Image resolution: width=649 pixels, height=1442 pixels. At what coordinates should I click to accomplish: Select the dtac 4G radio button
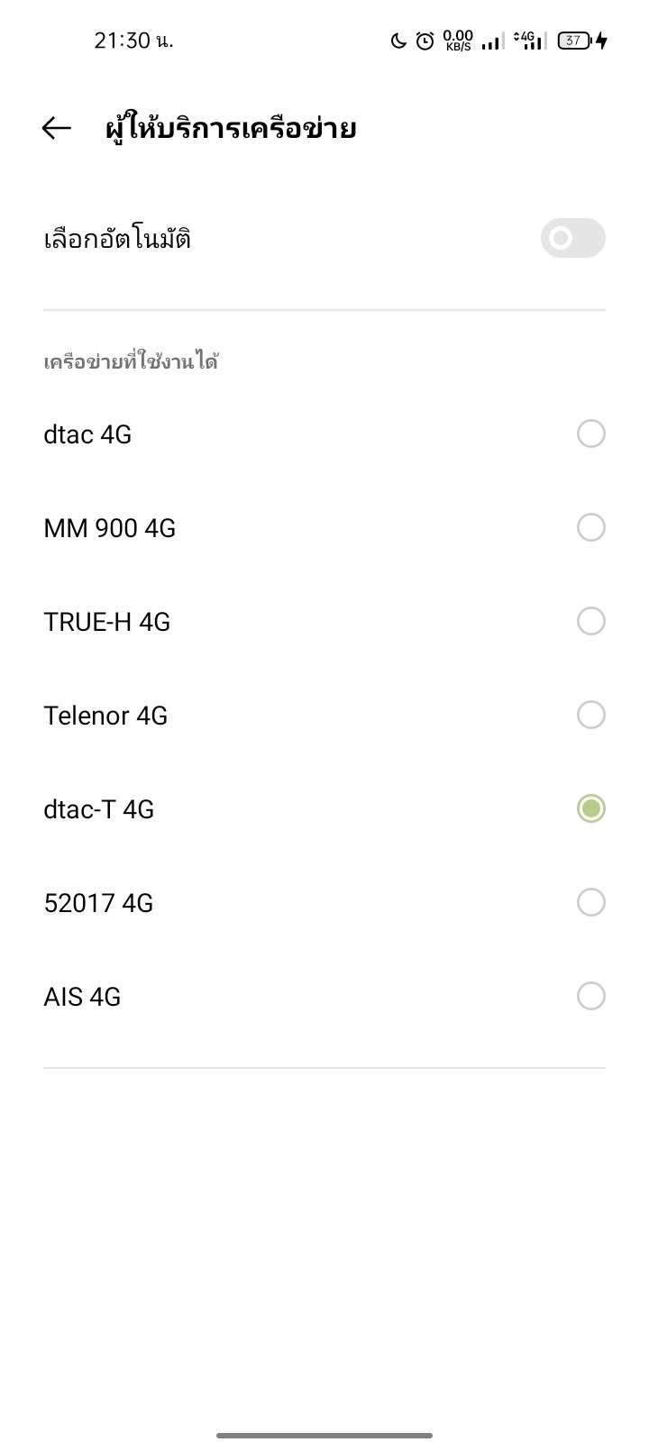point(590,434)
